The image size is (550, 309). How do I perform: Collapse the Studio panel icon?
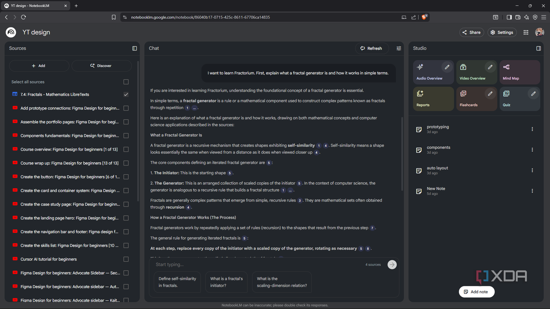[x=539, y=48]
